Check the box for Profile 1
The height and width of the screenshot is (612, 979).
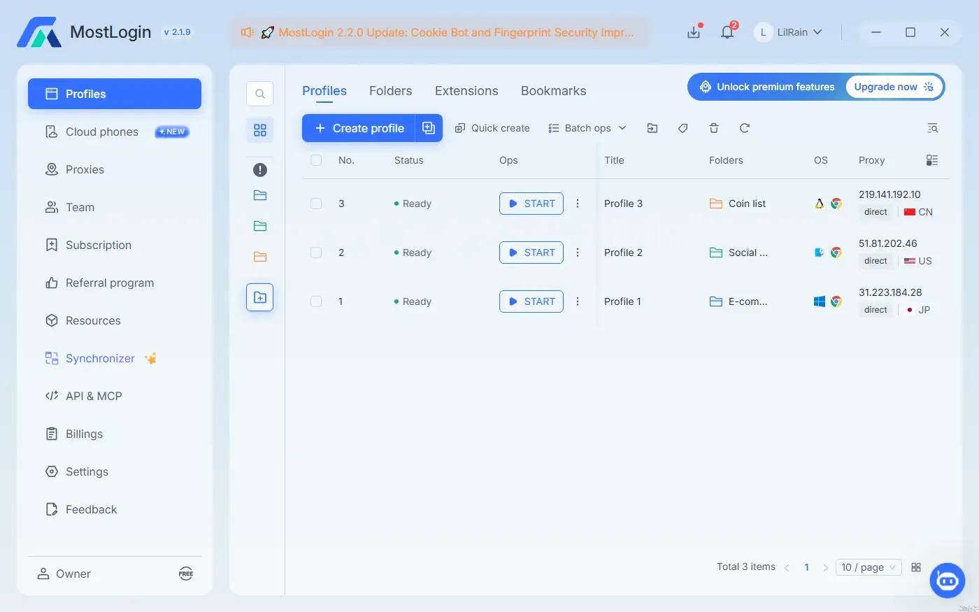click(316, 301)
